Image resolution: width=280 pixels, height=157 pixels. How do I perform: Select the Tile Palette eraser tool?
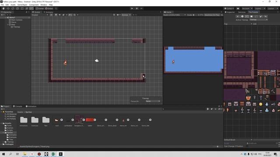click(x=261, y=17)
